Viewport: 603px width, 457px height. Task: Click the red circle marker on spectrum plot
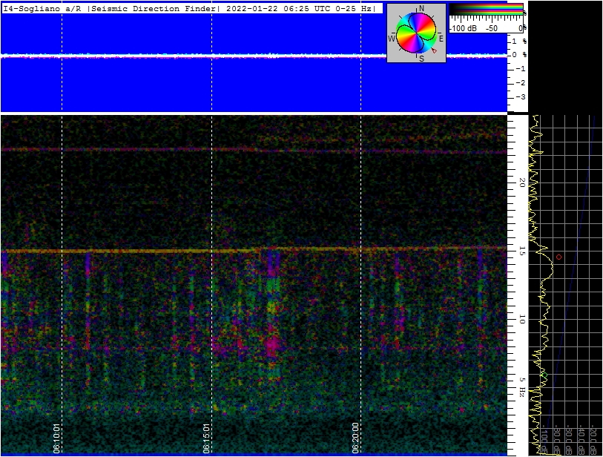[558, 257]
